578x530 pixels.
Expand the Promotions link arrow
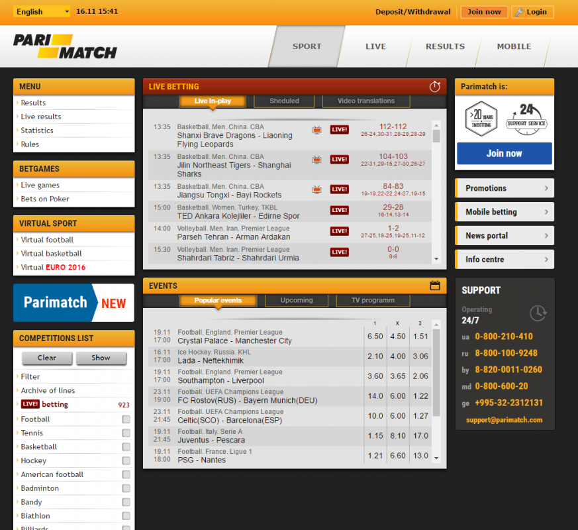click(x=546, y=188)
